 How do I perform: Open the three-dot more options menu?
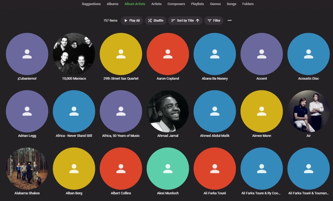(x=229, y=20)
